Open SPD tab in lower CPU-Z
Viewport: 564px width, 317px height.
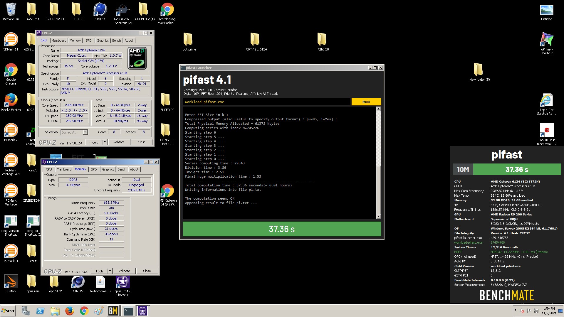click(x=94, y=169)
